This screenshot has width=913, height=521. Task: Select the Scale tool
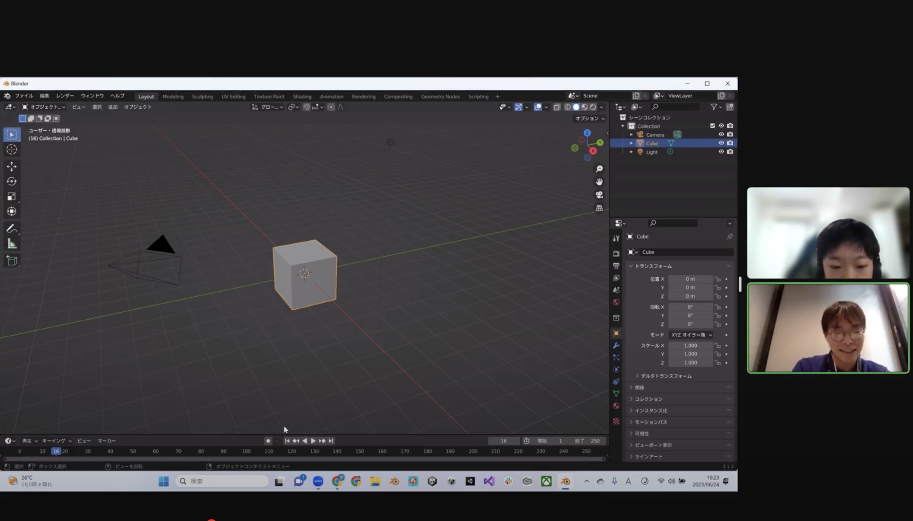click(x=11, y=196)
